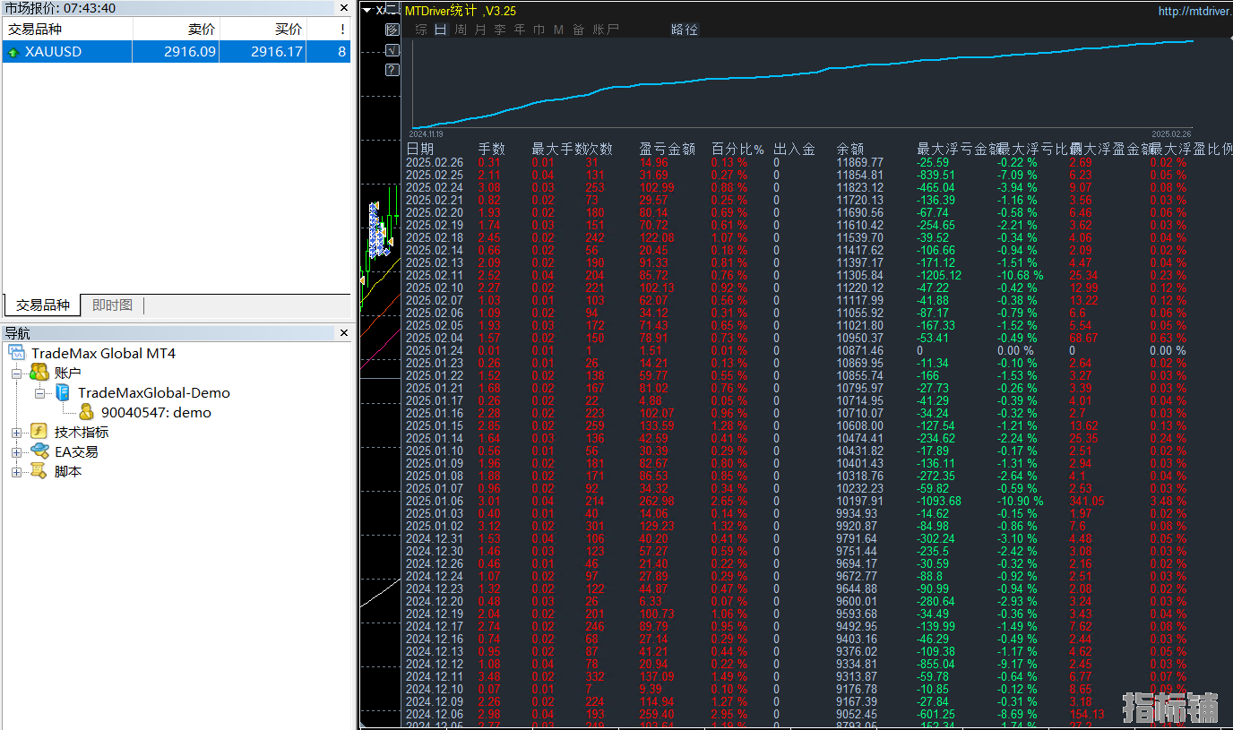1233x730 pixels.
Task: Click the 脚本 scripts icon
Action: tap(39, 471)
